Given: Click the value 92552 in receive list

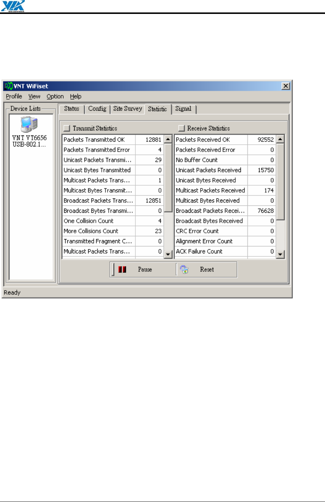Looking at the screenshot, I should (266, 140).
